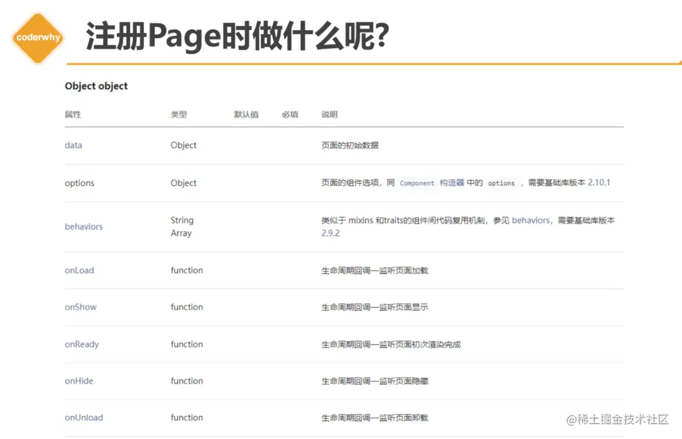Follow the behaviors link in description

click(530, 220)
